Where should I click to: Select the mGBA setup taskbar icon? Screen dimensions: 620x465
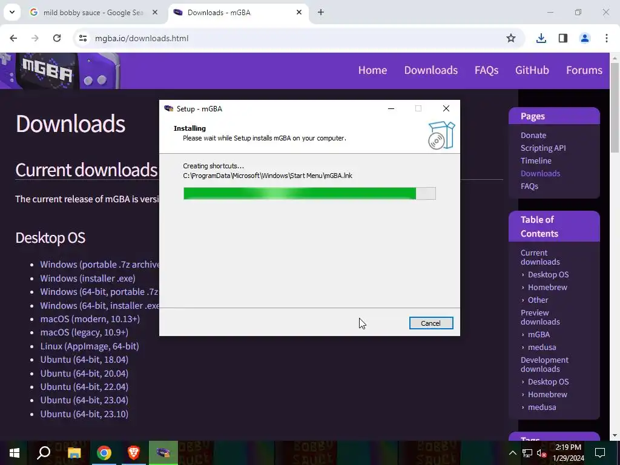point(163,453)
